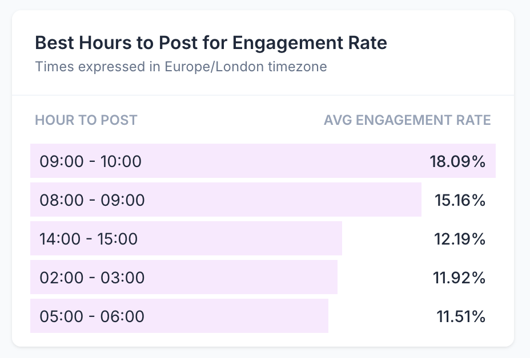Click the "Best Hours to Post for Engagement Rate" title

(211, 43)
